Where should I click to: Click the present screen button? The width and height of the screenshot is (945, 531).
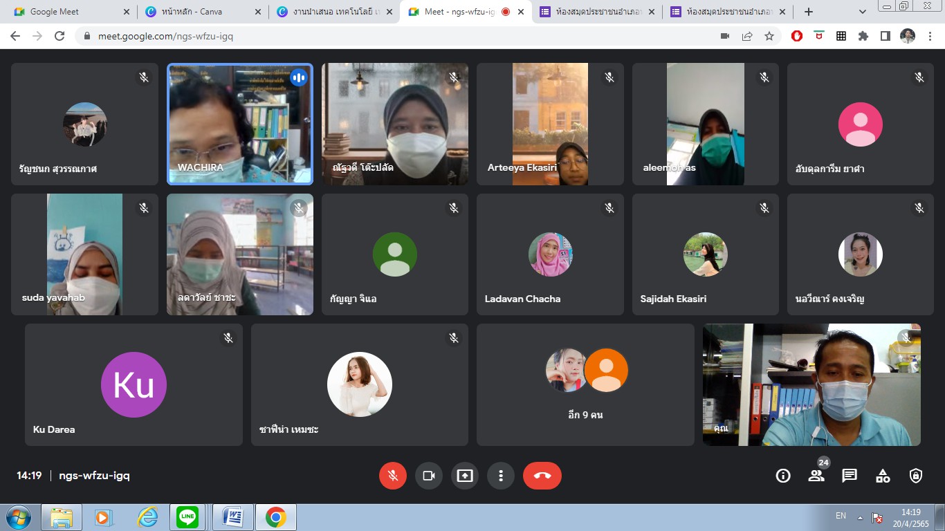[465, 476]
